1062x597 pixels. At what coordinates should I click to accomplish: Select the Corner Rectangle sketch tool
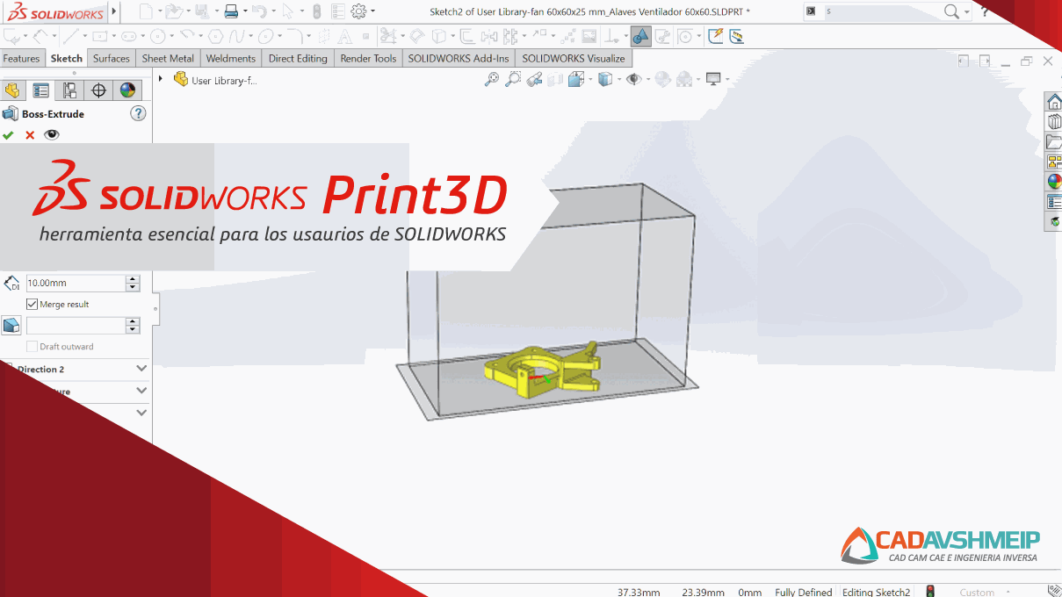click(99, 36)
